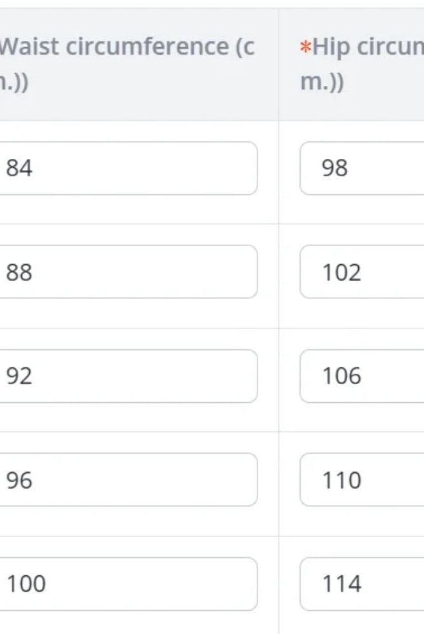Select the waist input containing 88
This screenshot has width=424, height=634.
pyautogui.click(x=129, y=272)
